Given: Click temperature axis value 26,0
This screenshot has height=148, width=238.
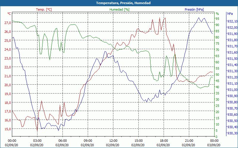Looking at the screenshot, I should [x=8, y=32].
